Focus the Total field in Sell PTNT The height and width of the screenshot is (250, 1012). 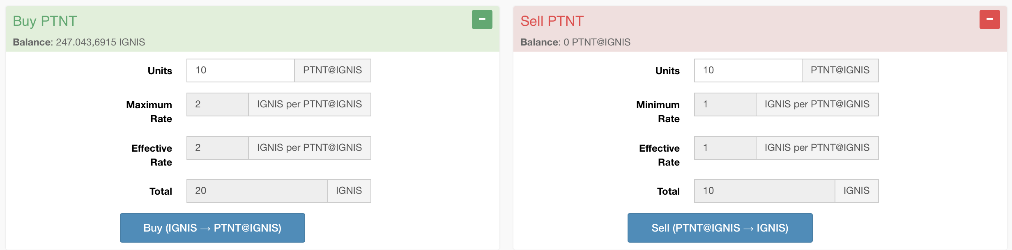pos(764,191)
